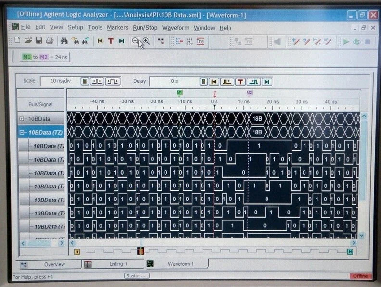Collapse the 10BData (TZ) bus
Viewport: 381px width, 287px height.
(x=22, y=132)
